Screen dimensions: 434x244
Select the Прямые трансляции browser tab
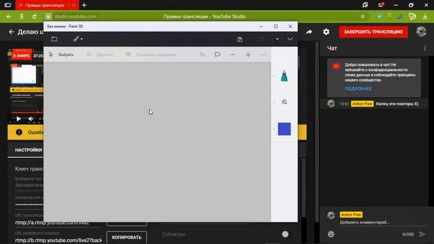click(x=47, y=5)
